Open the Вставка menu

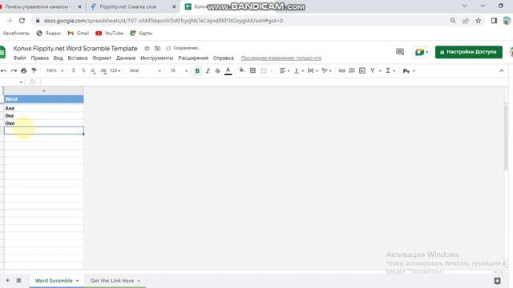(x=78, y=58)
